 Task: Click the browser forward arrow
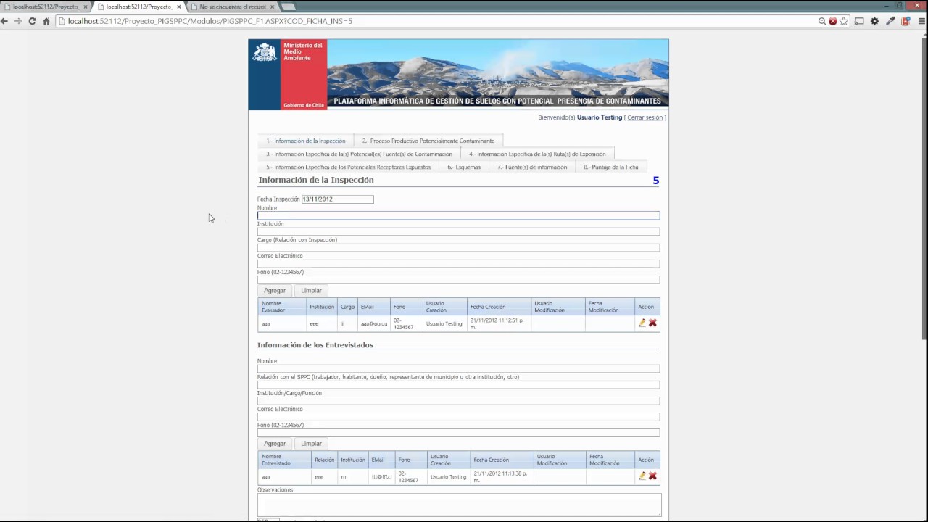[x=18, y=21]
